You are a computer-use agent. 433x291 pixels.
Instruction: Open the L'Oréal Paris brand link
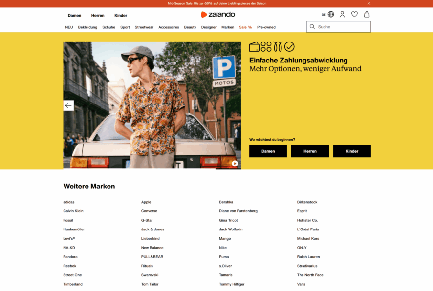click(x=308, y=229)
